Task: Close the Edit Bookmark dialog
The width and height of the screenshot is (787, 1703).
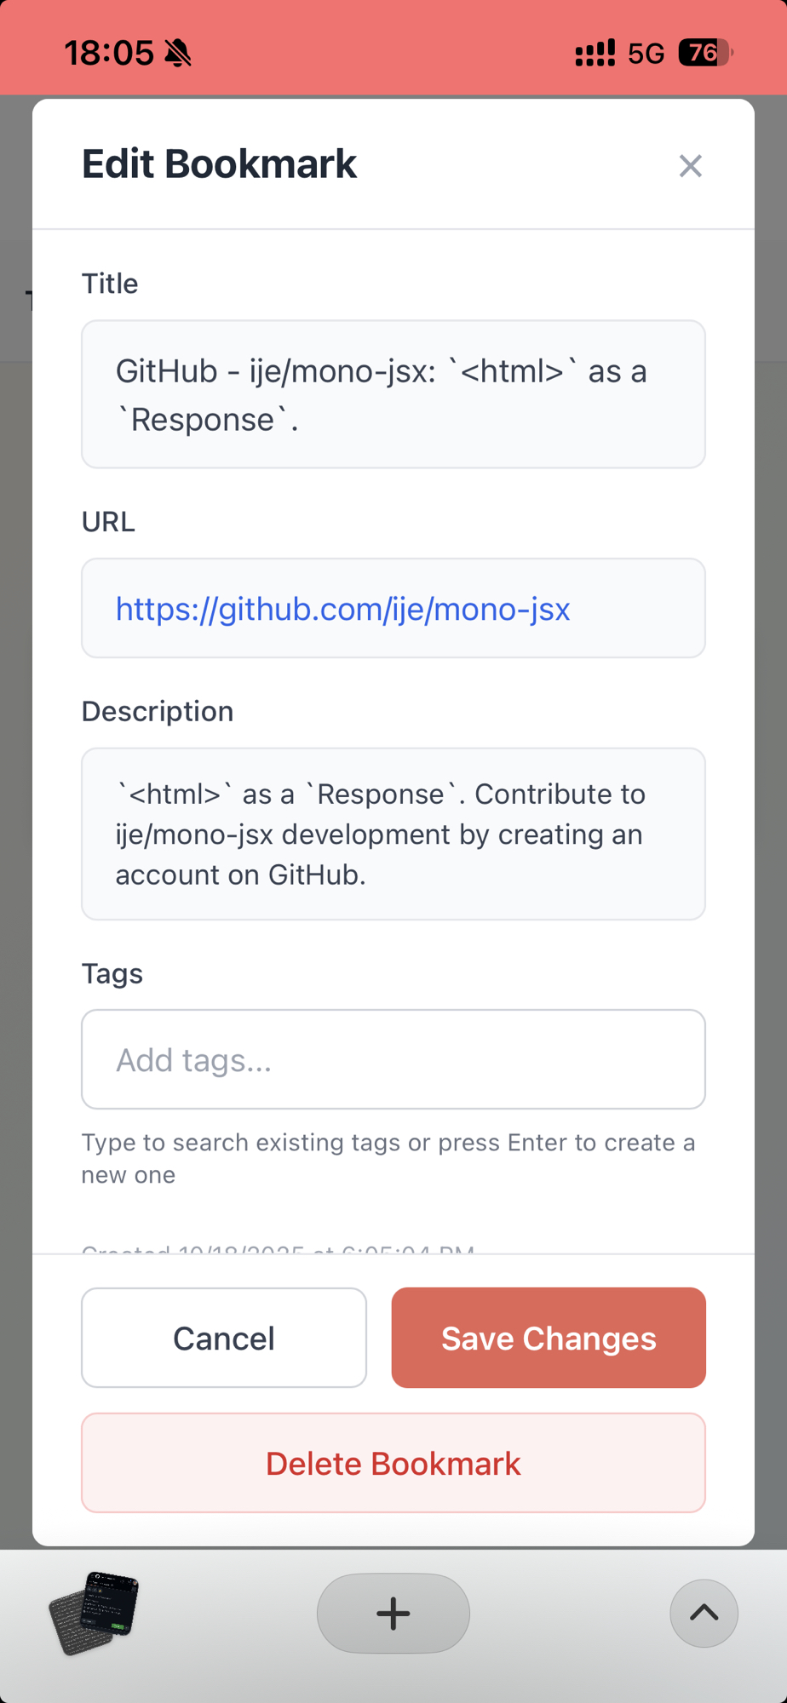Action: tap(690, 165)
